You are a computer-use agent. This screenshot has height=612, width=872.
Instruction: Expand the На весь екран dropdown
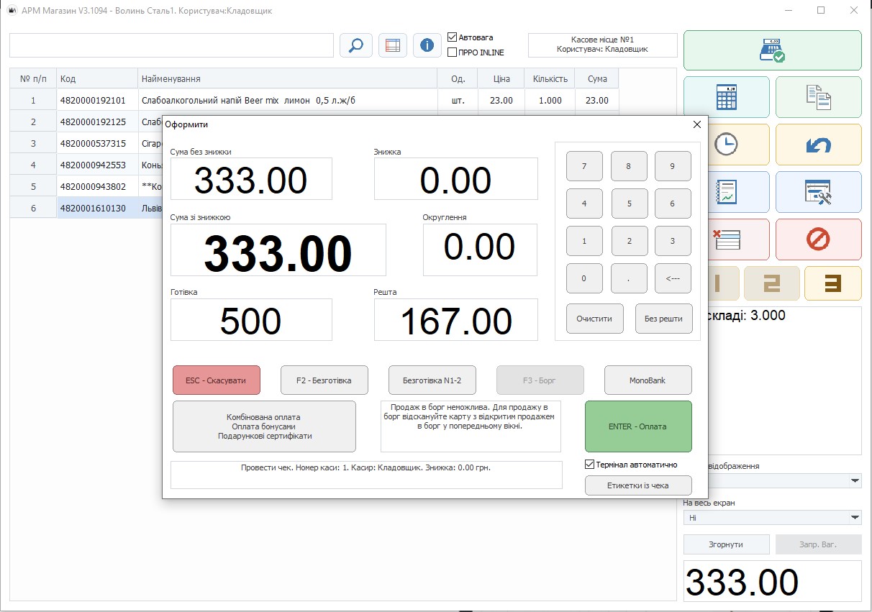(855, 518)
